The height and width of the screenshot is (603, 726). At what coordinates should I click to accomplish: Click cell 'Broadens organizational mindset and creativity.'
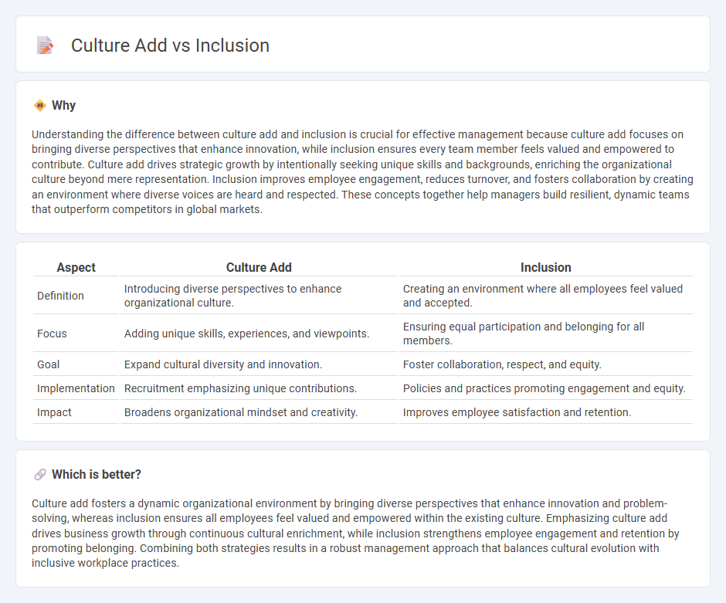(x=259, y=412)
